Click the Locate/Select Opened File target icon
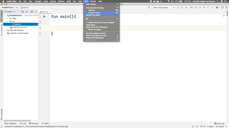This screenshot has height=128, width=229. [23, 12]
